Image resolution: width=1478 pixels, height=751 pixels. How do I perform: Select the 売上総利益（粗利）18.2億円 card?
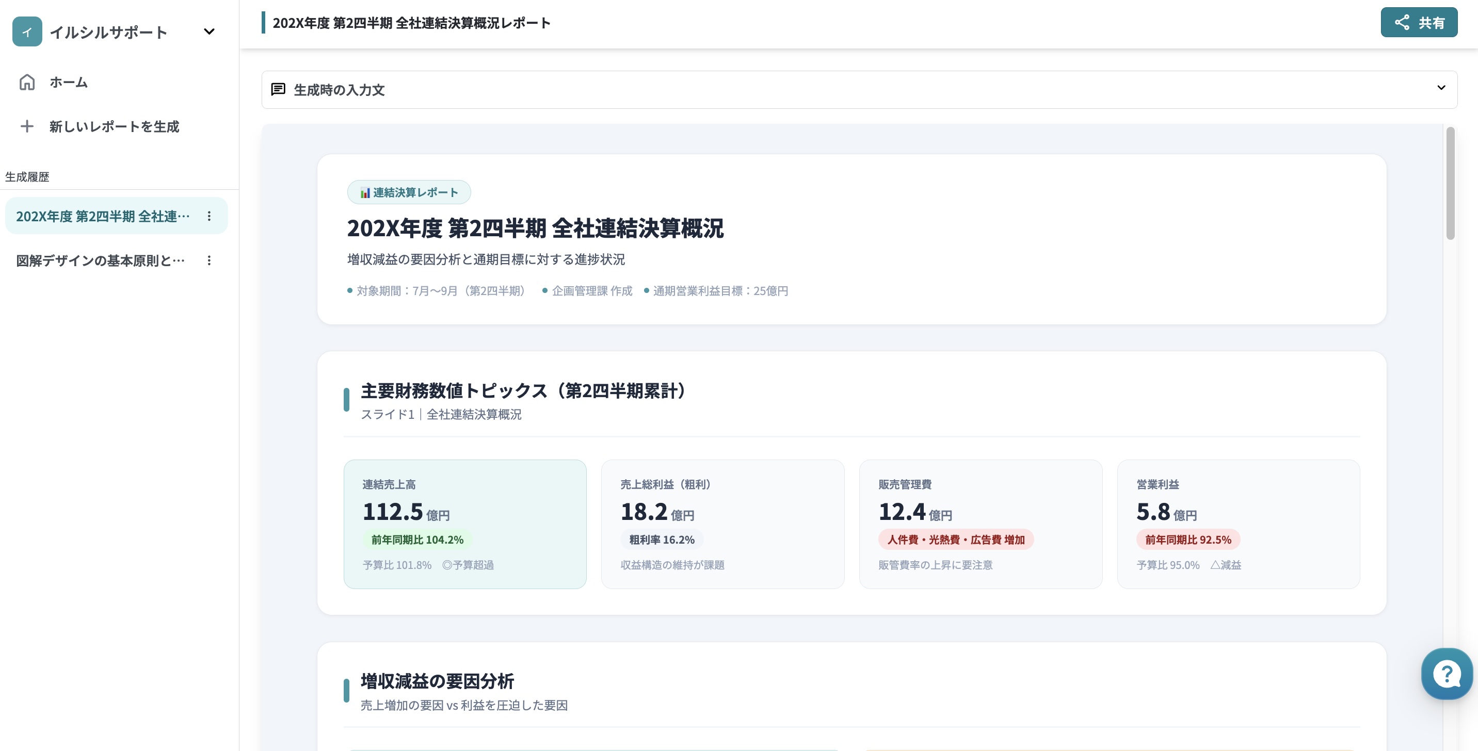(723, 524)
